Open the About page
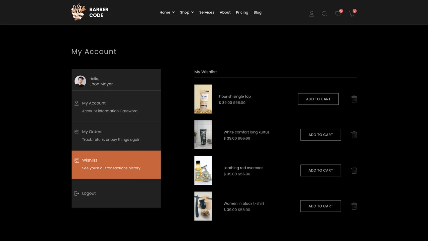The height and width of the screenshot is (241, 428). click(x=225, y=12)
